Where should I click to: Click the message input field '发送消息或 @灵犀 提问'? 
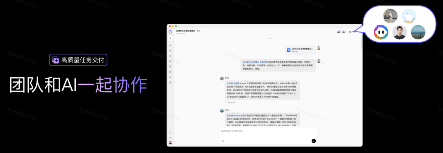tap(268, 136)
